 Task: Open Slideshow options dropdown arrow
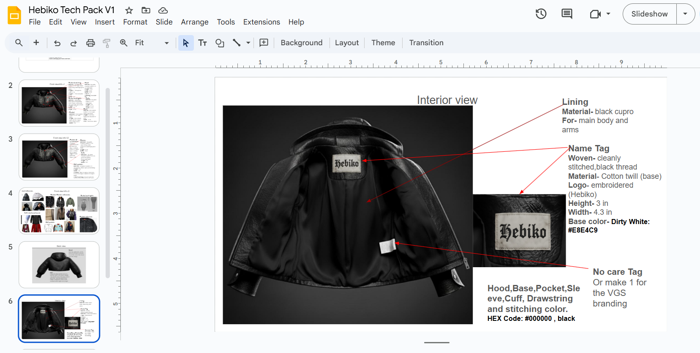[685, 14]
